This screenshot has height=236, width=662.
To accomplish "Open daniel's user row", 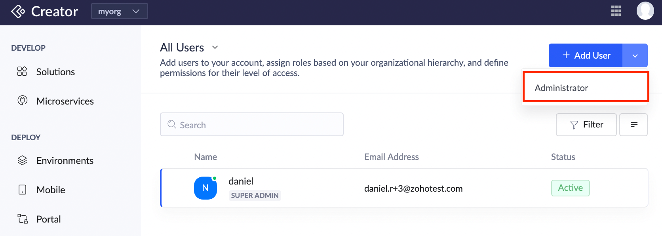I will pos(404,188).
